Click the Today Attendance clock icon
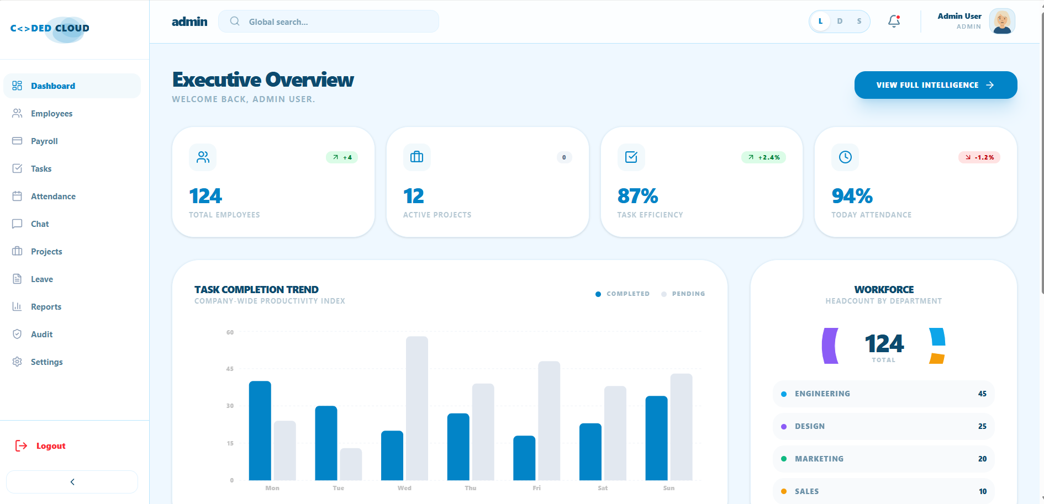Screen dimensions: 1044x504 point(845,157)
